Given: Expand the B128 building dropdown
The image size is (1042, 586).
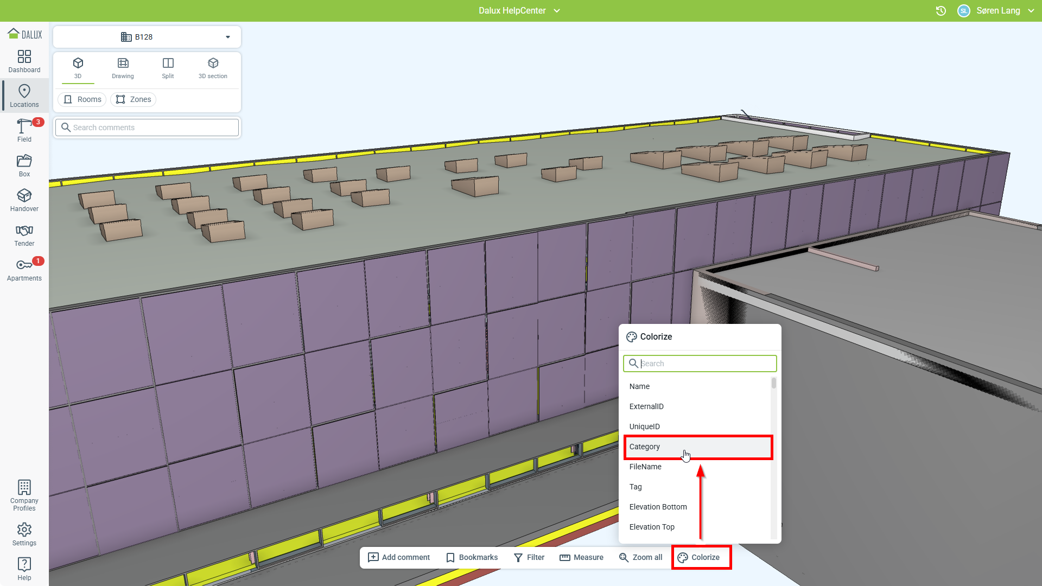Looking at the screenshot, I should 147,37.
